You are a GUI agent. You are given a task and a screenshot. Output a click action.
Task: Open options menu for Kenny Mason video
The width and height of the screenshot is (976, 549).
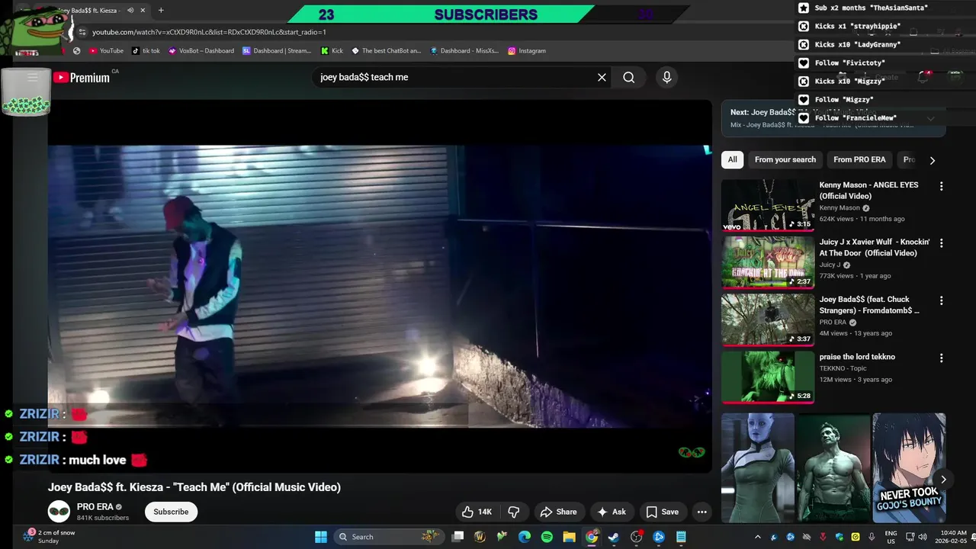[941, 186]
